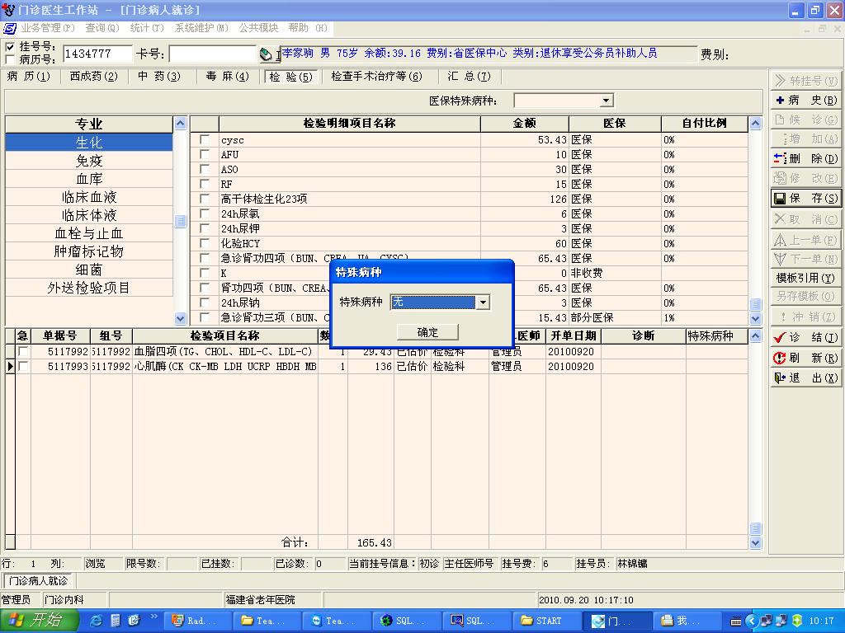845x633 pixels.
Task: Open 病史 patient history button
Action: pos(805,100)
